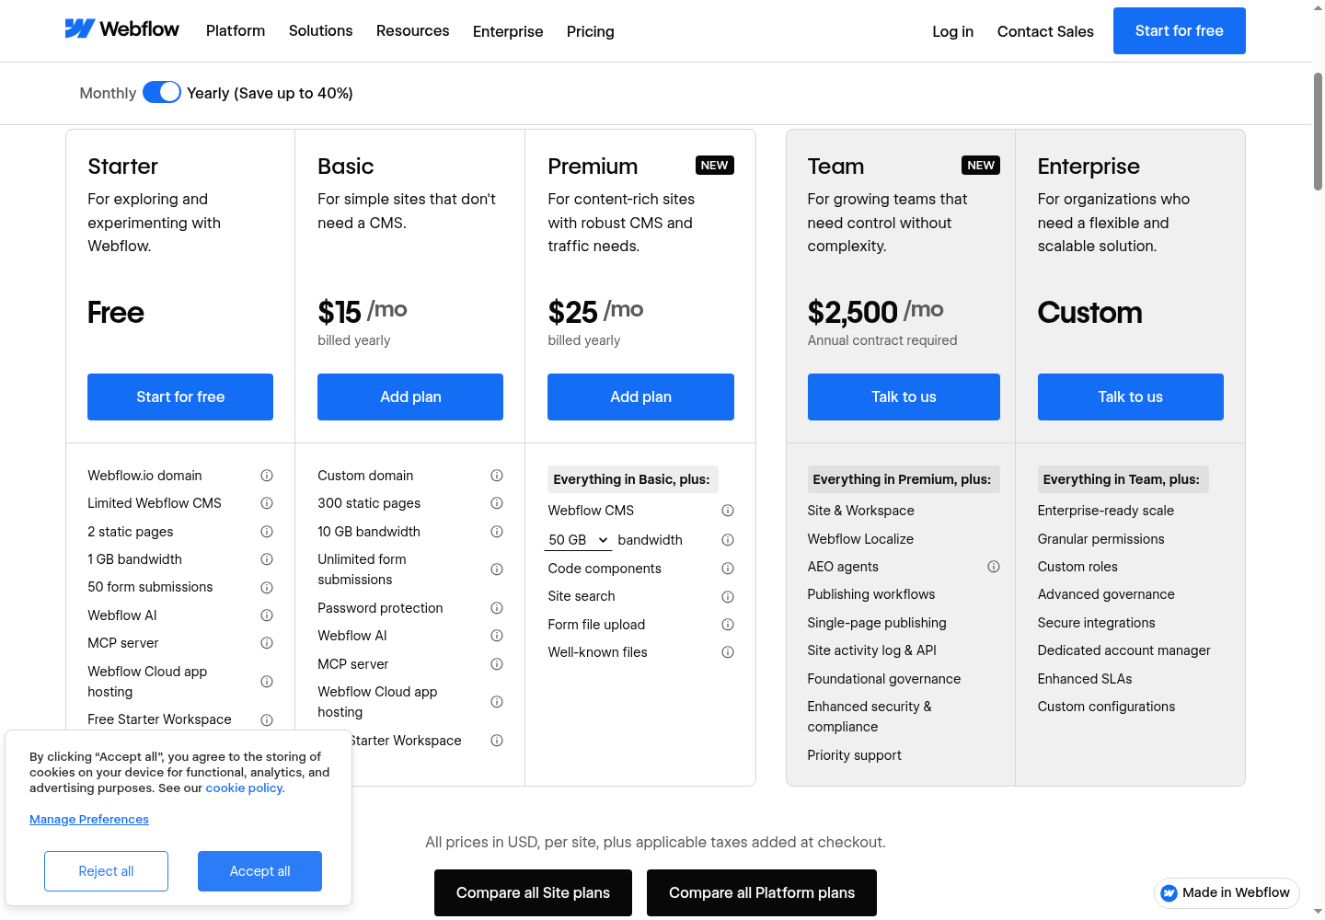This screenshot has width=1325, height=920.
Task: Open info icon for Basic Webflow AI
Action: pyautogui.click(x=497, y=636)
